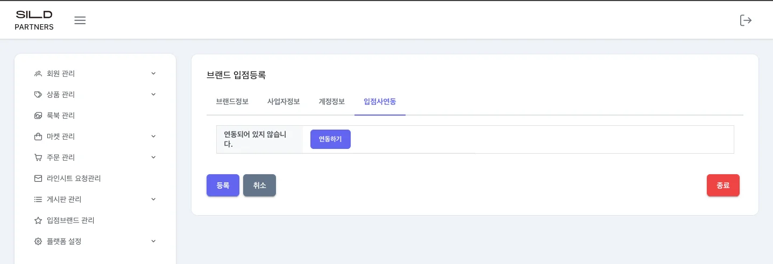This screenshot has width=773, height=264.
Task: Select the 계정정보 tab
Action: point(332,102)
